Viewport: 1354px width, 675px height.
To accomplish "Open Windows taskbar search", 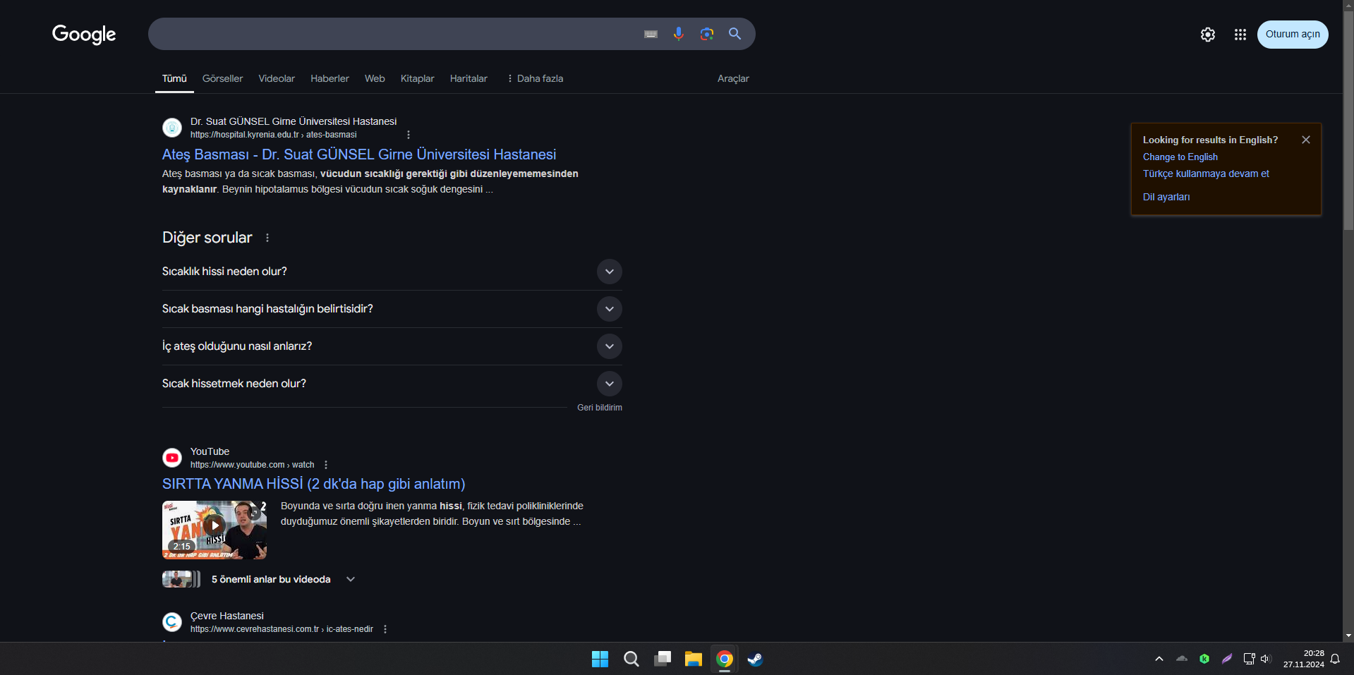I will pyautogui.click(x=631, y=659).
